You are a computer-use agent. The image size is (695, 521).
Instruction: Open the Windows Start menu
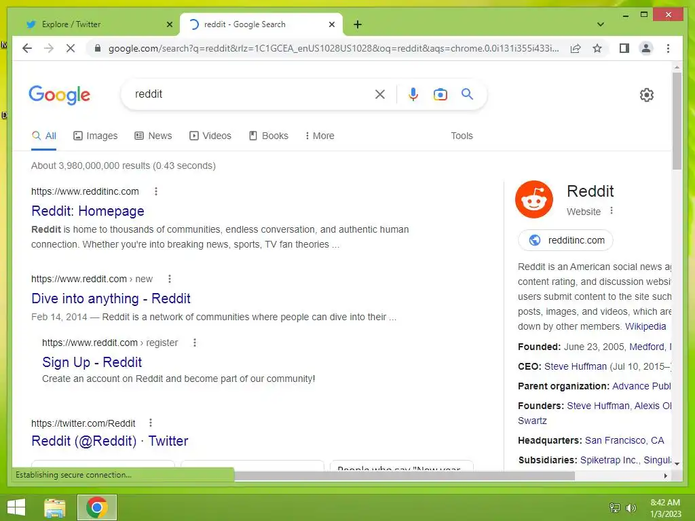[x=16, y=507]
